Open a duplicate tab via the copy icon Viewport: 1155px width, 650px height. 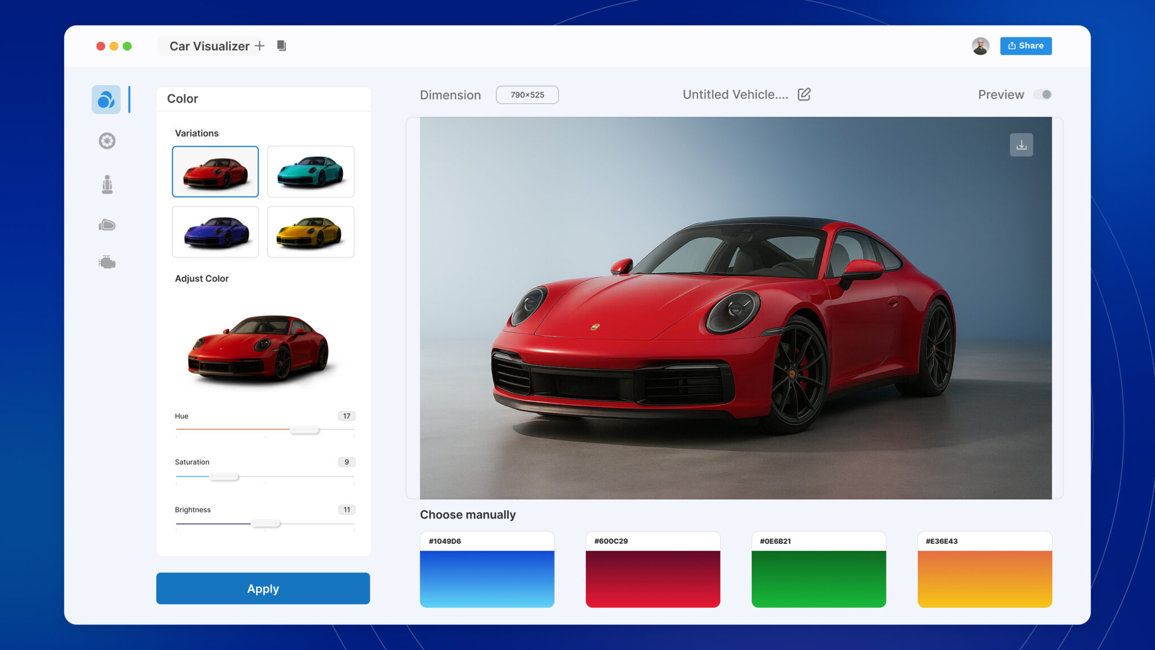pyautogui.click(x=281, y=46)
